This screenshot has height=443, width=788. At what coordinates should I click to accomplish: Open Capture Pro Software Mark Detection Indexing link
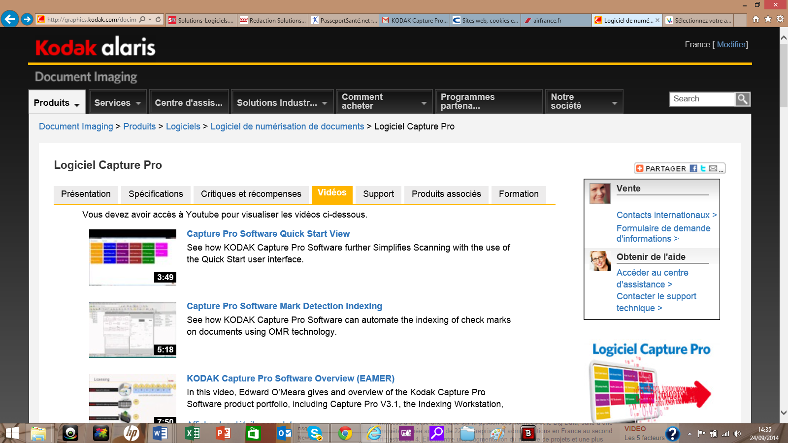(284, 306)
